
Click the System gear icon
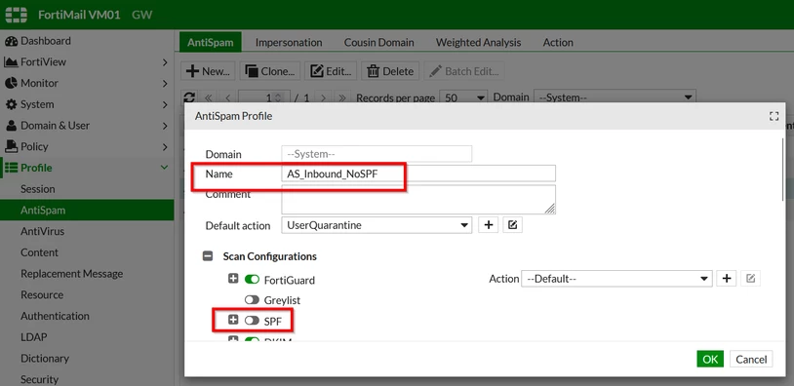[11, 104]
